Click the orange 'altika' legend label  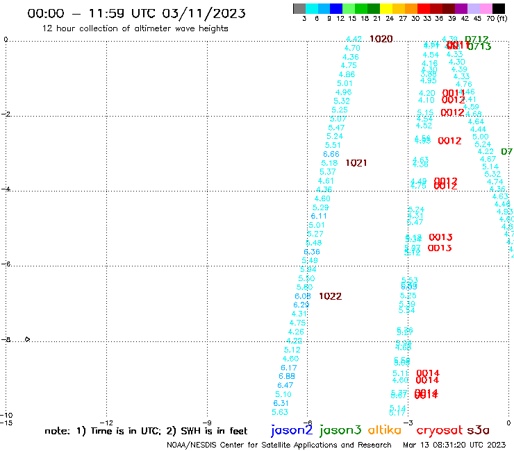pos(385,429)
